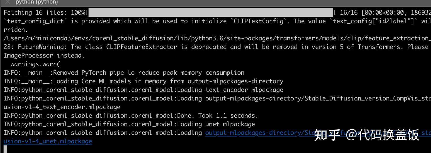Select the "python (python)" tab title
Image resolution: width=431 pixels, height=153 pixels.
[37, 2]
